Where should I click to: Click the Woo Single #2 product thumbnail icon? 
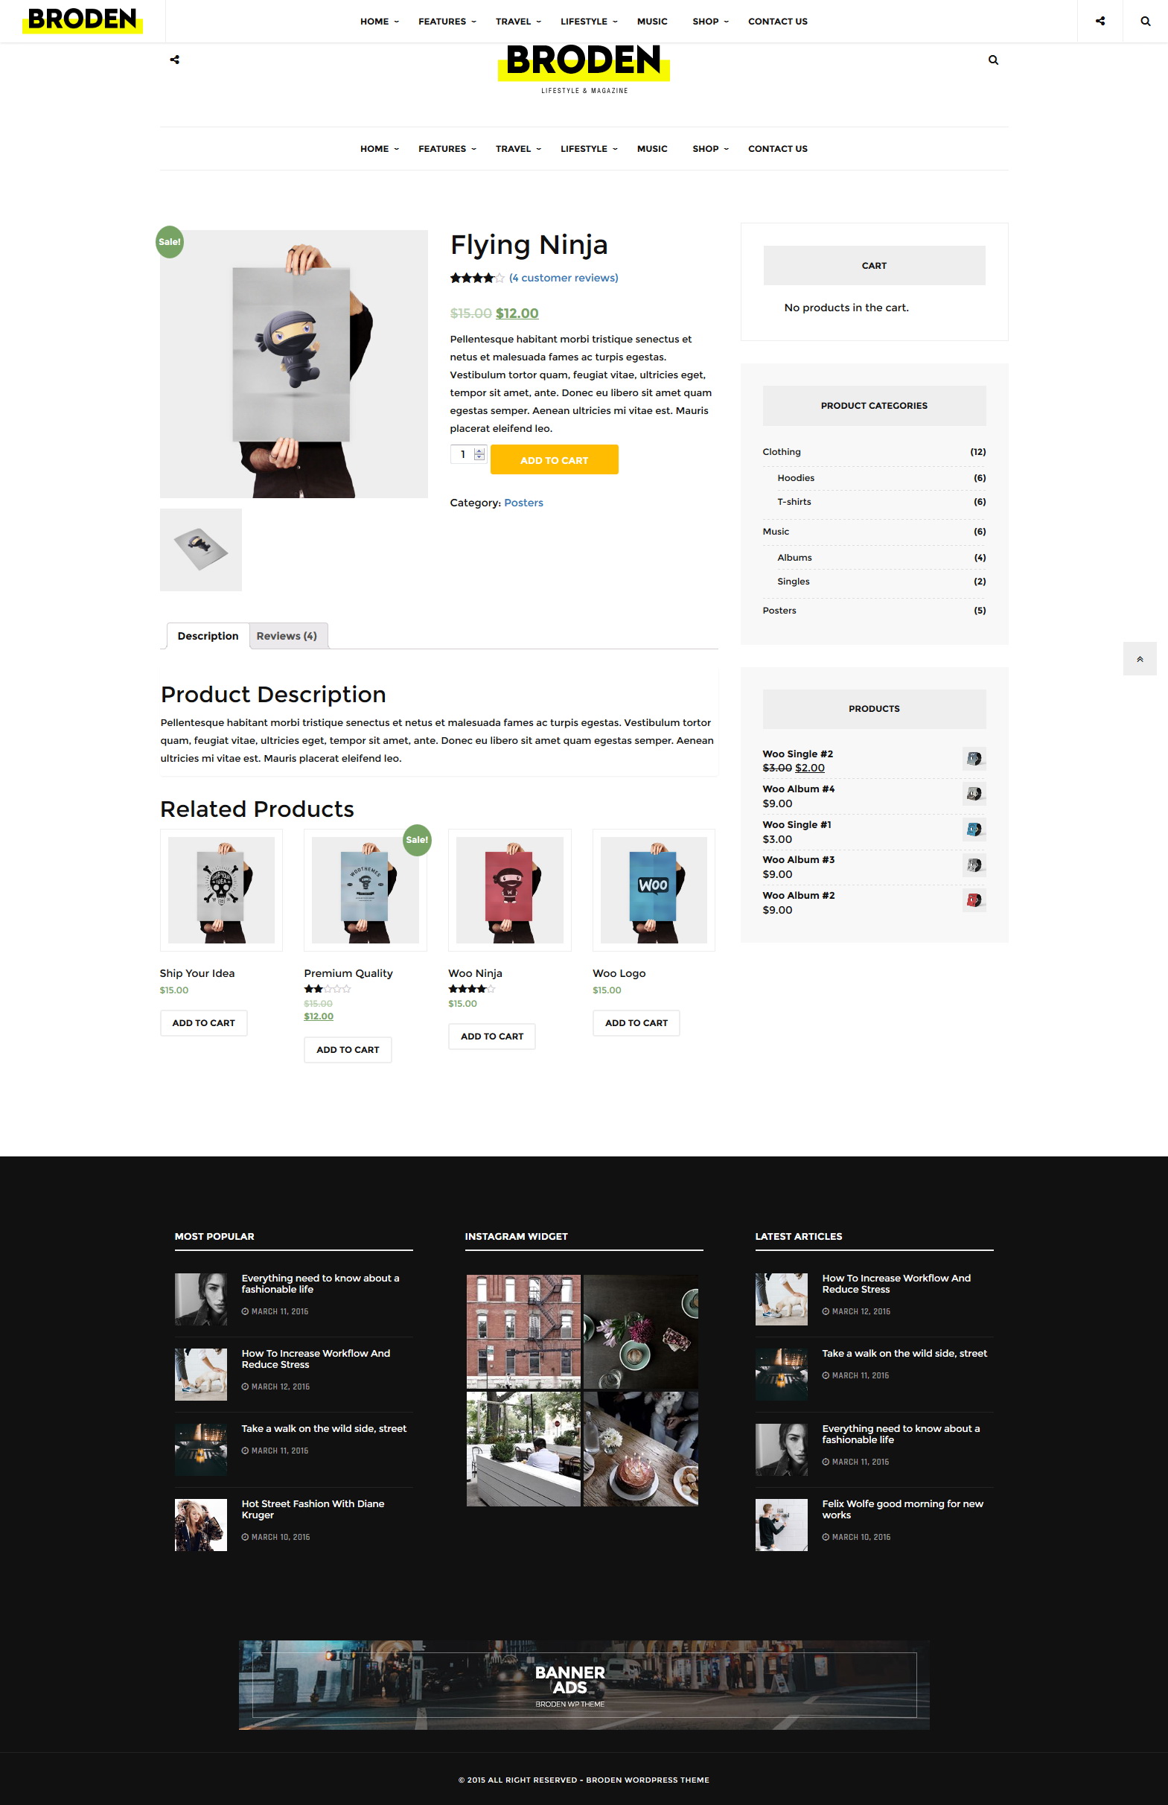click(x=974, y=758)
